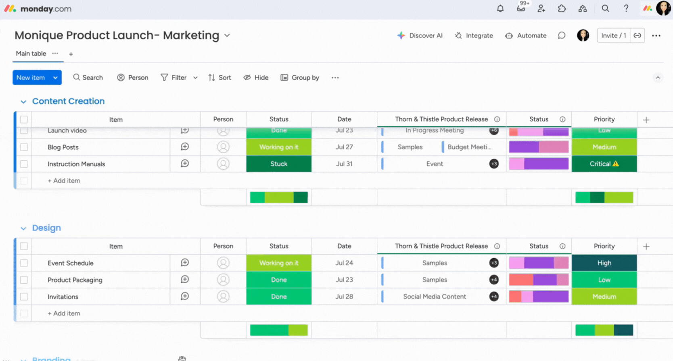Switch to the Main table tab
The width and height of the screenshot is (673, 361).
click(x=31, y=54)
